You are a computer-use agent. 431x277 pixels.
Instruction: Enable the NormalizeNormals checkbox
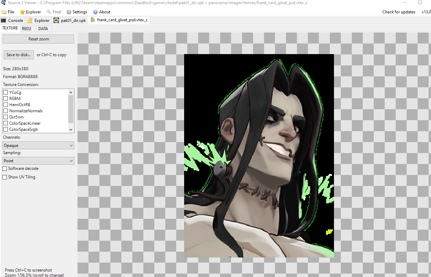tap(6, 111)
